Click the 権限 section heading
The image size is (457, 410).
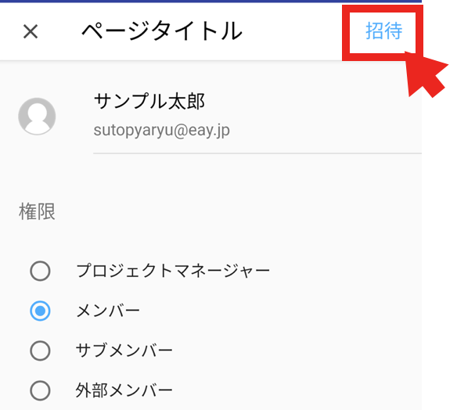(x=37, y=211)
